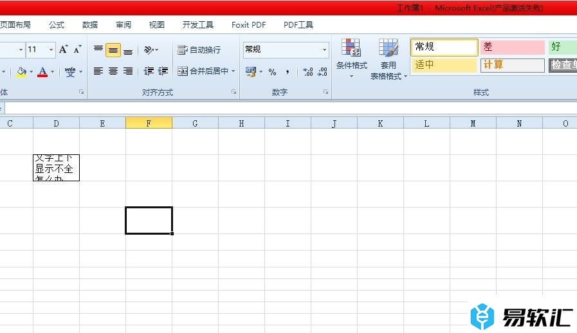Viewport: 577px width, 333px height.
Task: Open the 视图 tab
Action: [x=156, y=24]
